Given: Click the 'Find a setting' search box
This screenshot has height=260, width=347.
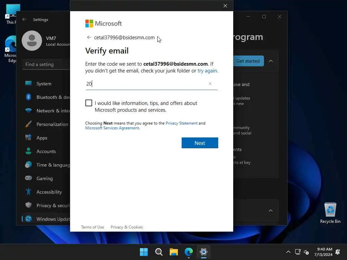Looking at the screenshot, I should tap(46, 64).
